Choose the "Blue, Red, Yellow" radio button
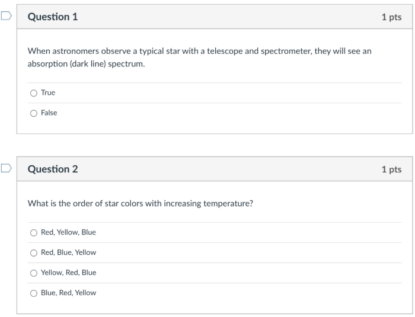 (34, 293)
